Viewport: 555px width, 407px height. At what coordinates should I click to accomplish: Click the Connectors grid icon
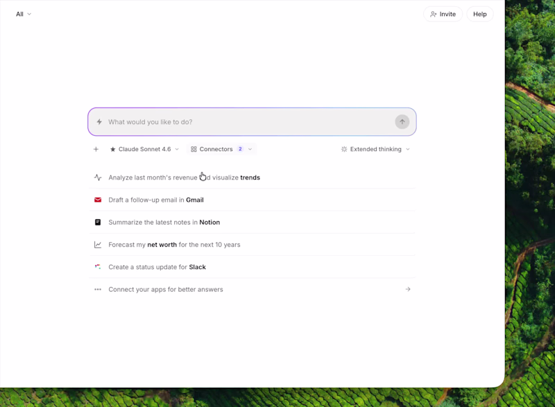pos(194,149)
